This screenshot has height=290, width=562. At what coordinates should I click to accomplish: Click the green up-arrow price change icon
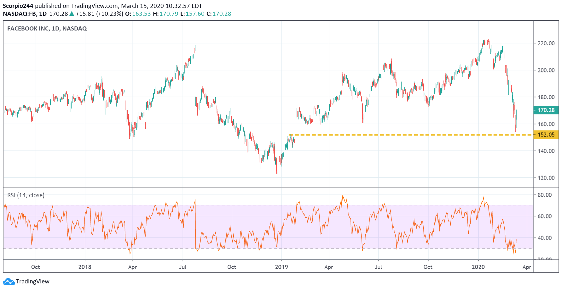[72, 14]
